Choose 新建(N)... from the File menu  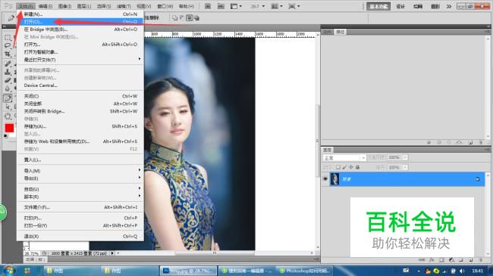pos(80,14)
